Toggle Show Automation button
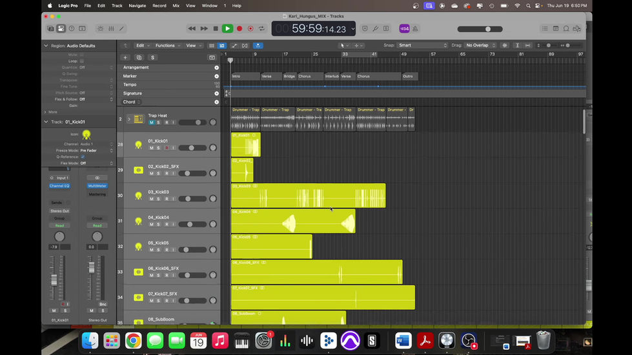The image size is (632, 355). pos(234,46)
